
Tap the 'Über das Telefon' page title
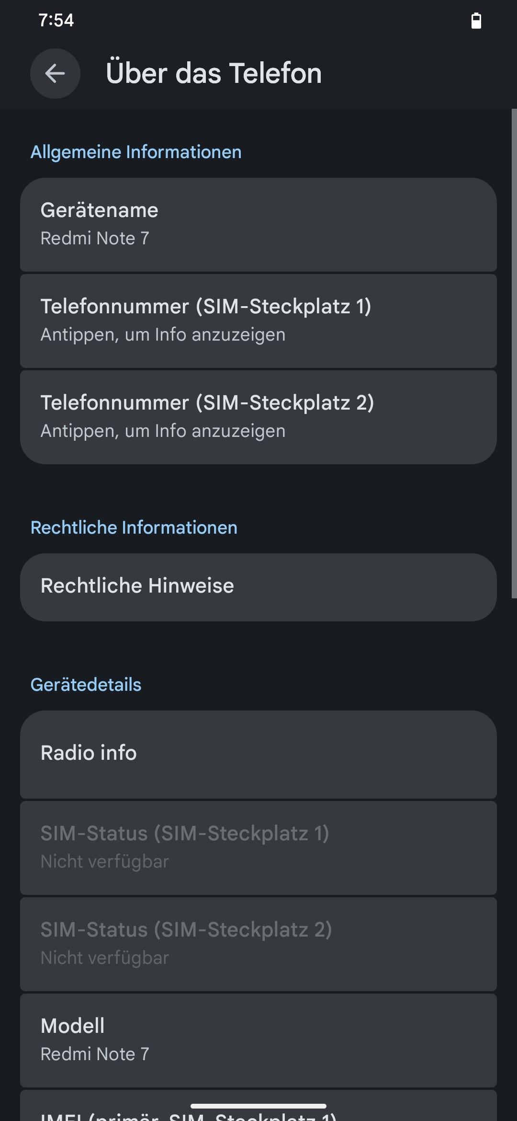click(214, 73)
